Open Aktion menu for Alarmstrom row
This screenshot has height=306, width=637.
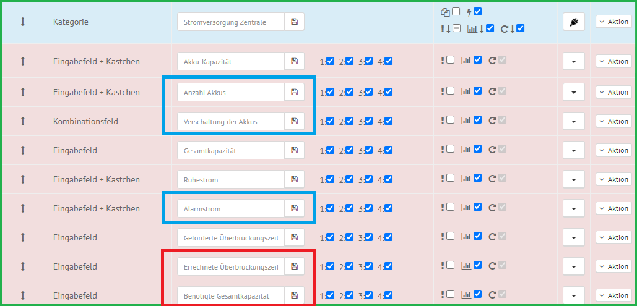click(614, 208)
